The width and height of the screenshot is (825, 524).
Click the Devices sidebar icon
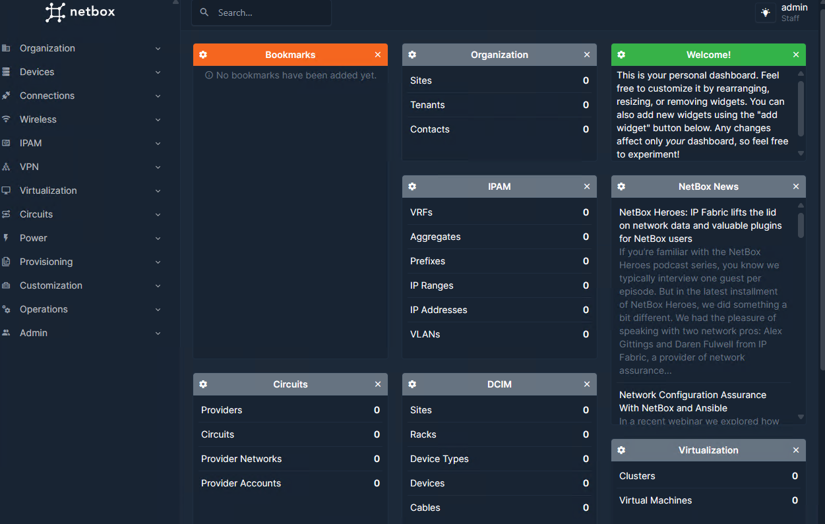click(x=6, y=72)
